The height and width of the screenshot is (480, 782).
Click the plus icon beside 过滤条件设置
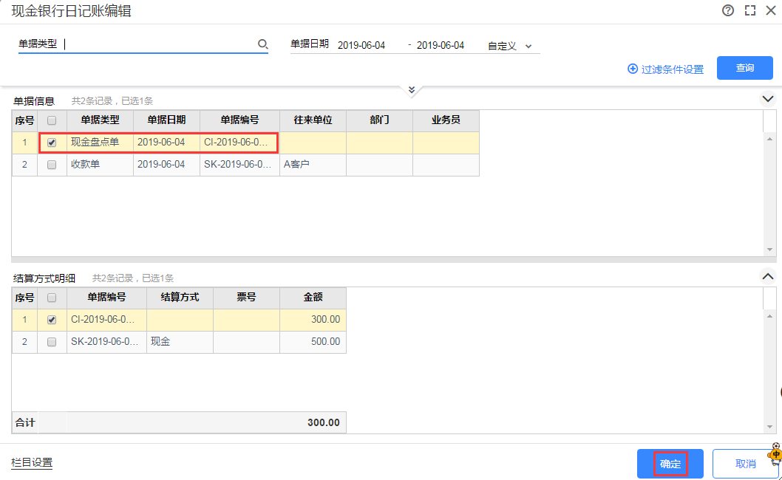click(632, 69)
